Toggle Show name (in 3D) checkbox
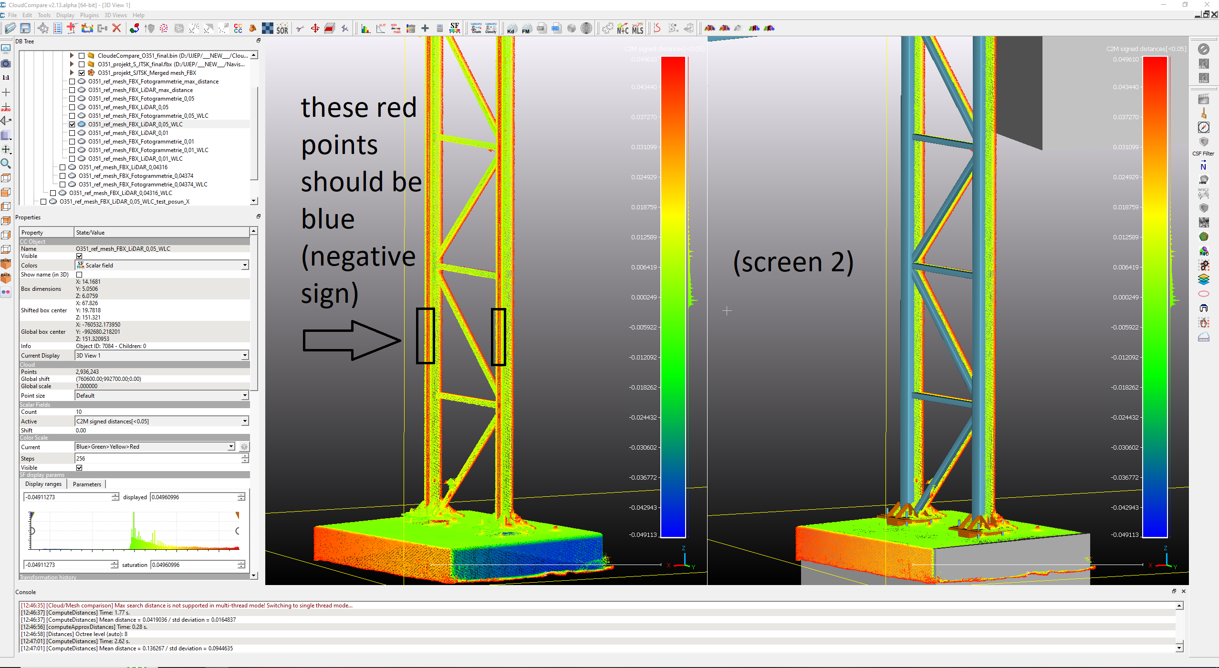Image resolution: width=1219 pixels, height=668 pixels. click(79, 275)
